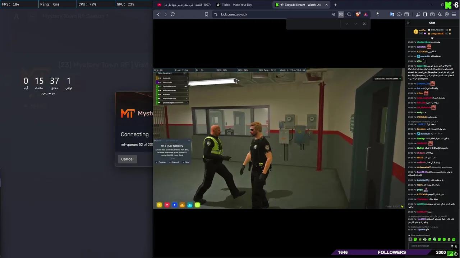The height and width of the screenshot is (258, 460).
Task: Open the Brave VPN shield icon
Action: pos(447,14)
